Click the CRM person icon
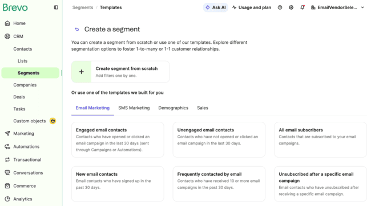371x206 pixels. (x=7, y=36)
